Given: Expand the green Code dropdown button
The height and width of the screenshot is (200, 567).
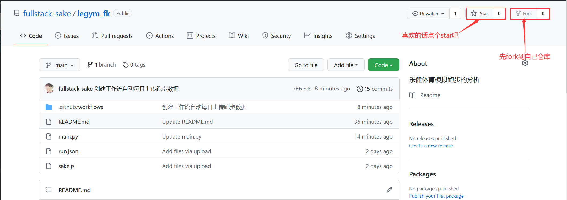Looking at the screenshot, I should (384, 65).
